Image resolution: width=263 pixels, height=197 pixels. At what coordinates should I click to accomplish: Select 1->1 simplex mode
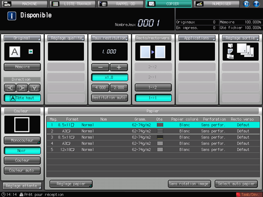tap(153, 98)
